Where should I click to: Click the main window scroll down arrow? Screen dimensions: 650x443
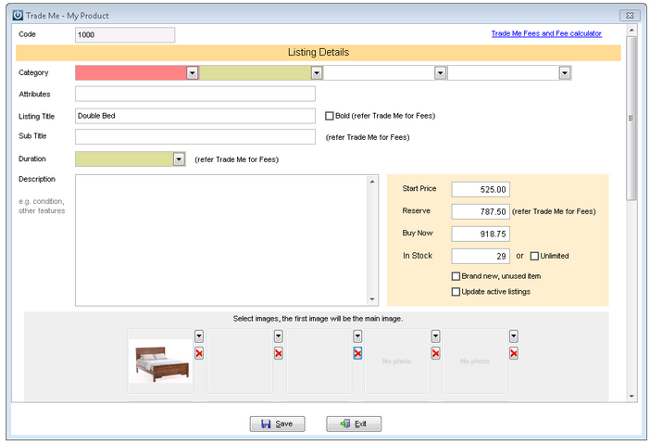[x=631, y=396]
